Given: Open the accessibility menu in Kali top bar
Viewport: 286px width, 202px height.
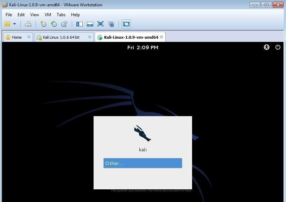Looking at the screenshot, I should (267, 47).
